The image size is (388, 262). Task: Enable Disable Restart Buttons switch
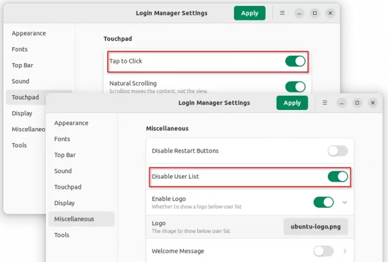click(338, 151)
